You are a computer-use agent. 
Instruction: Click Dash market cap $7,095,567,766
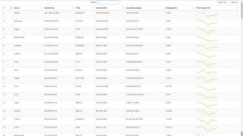[51, 103]
